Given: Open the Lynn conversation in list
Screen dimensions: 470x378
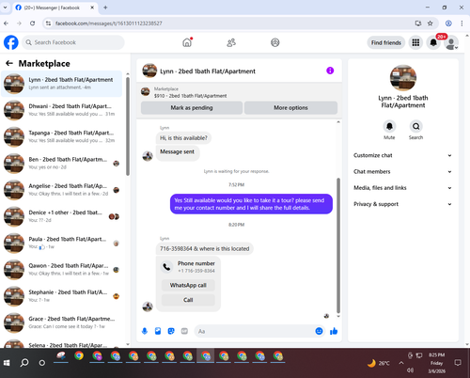Looking at the screenshot, I should coord(62,84).
